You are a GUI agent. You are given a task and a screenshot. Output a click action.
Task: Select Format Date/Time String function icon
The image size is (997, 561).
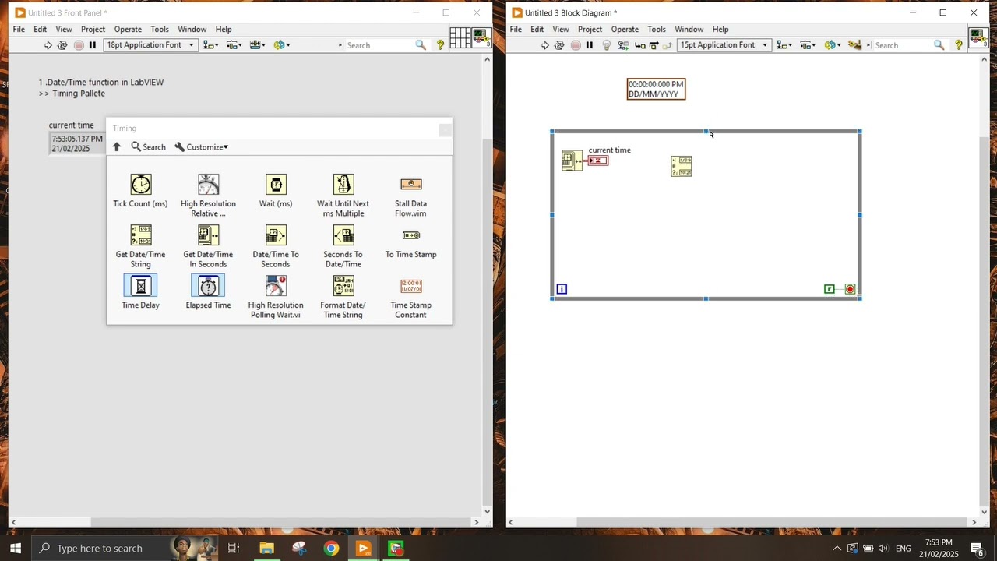(343, 286)
